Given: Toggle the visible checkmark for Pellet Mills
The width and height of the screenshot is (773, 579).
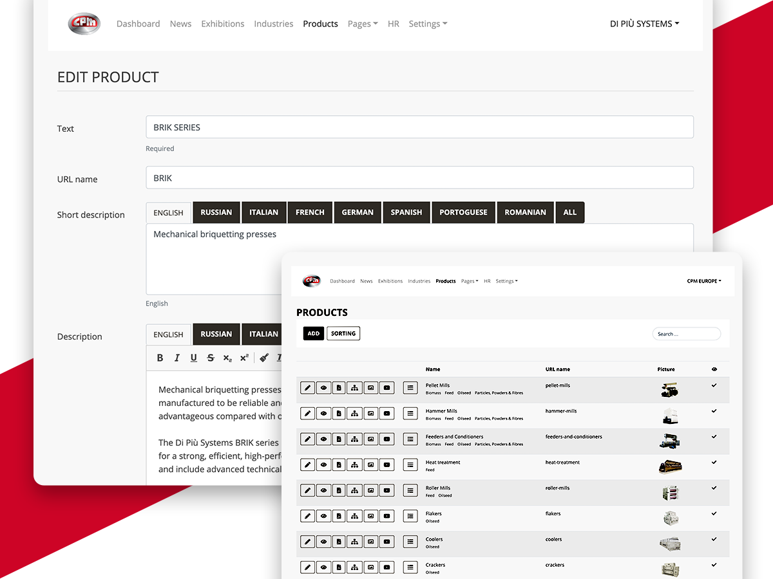Looking at the screenshot, I should [x=714, y=385].
